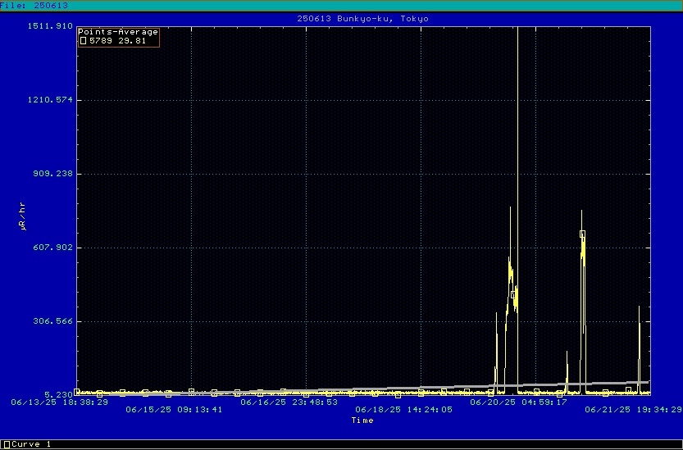Click the 1210.574 y-axis label
This screenshot has height=450, width=683.
(51, 100)
